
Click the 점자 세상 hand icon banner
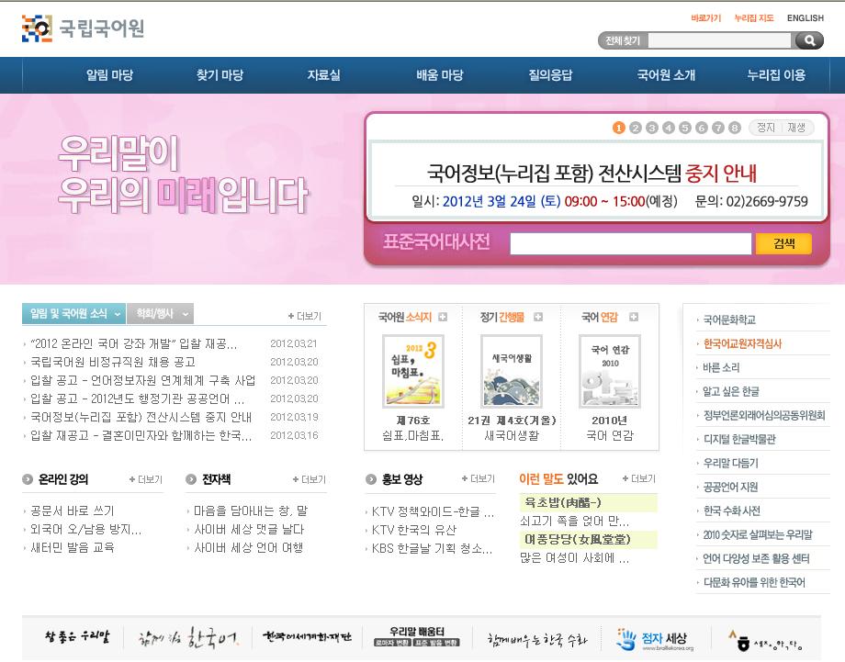655,639
